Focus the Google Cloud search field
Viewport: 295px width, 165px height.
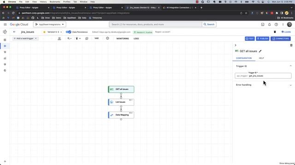[155, 24]
